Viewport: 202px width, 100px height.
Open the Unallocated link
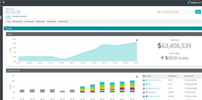coord(151,92)
